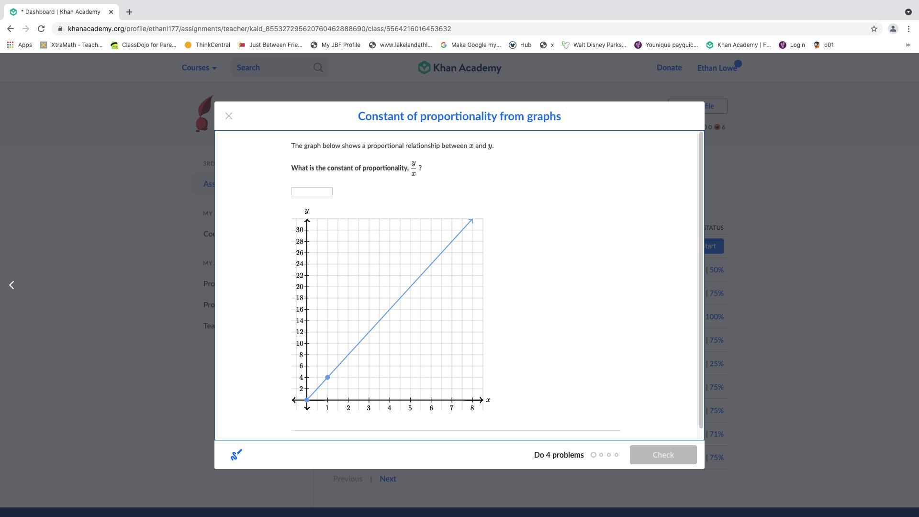Bookmark this page with the star icon
The width and height of the screenshot is (919, 517).
click(x=874, y=29)
